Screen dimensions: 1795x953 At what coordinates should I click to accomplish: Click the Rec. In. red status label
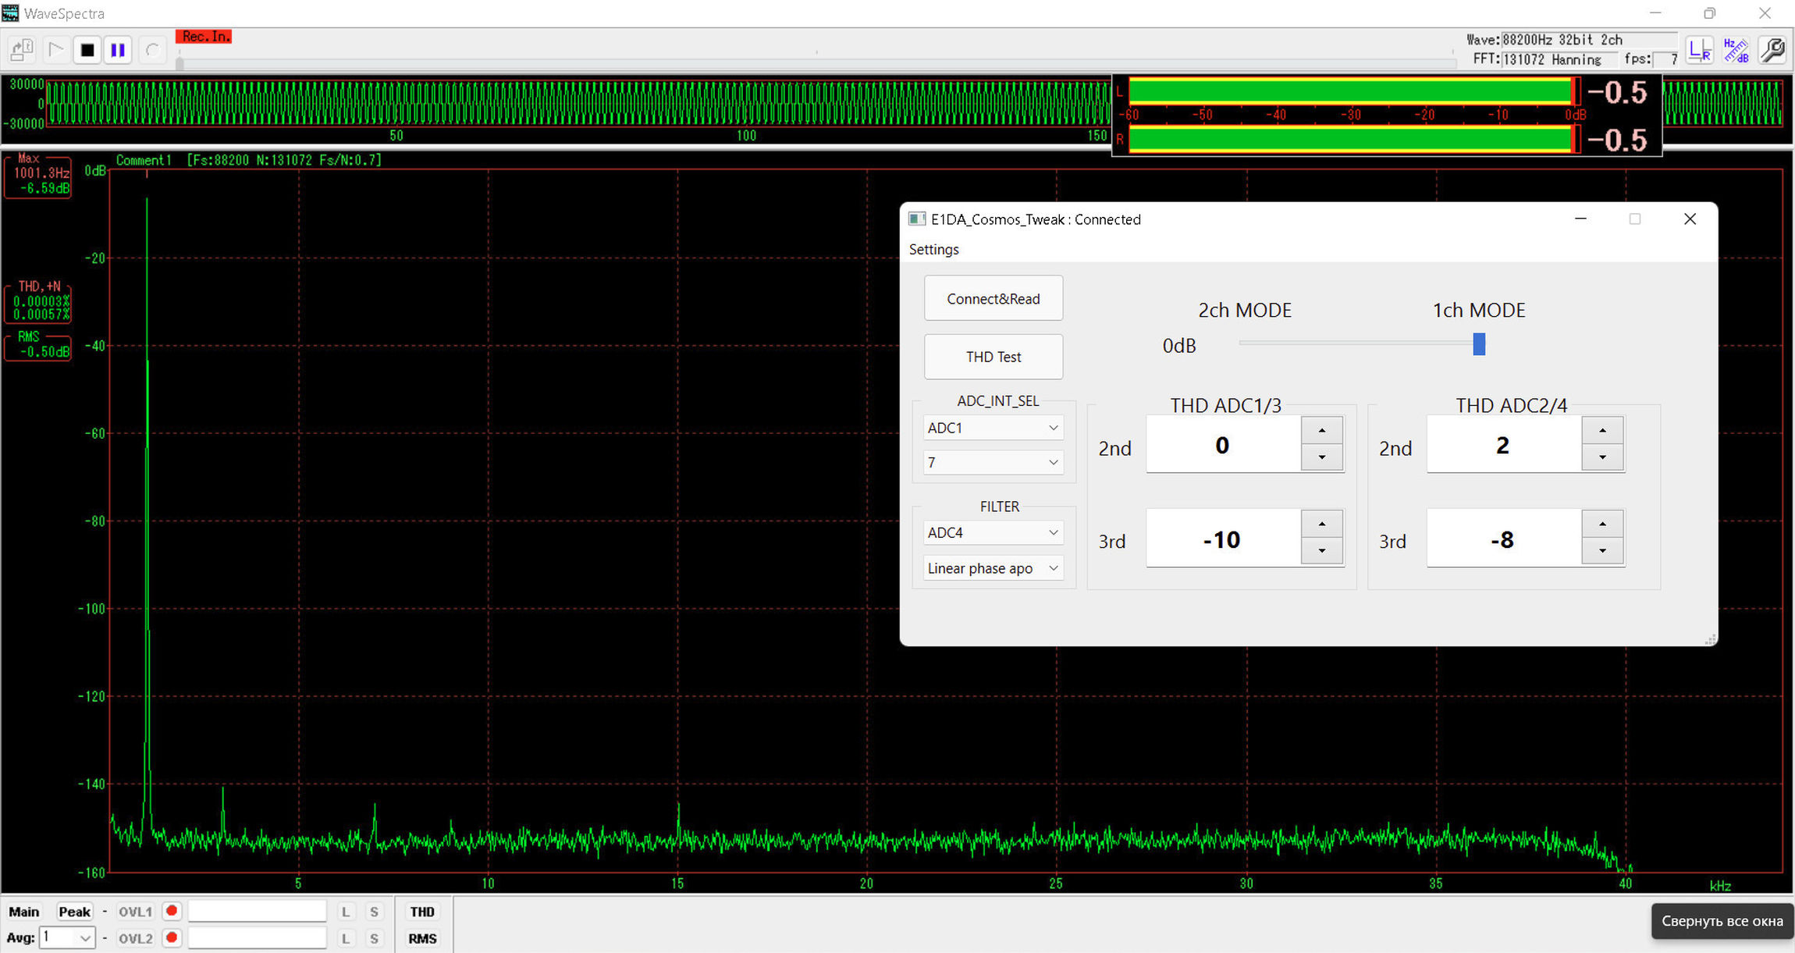coord(204,37)
